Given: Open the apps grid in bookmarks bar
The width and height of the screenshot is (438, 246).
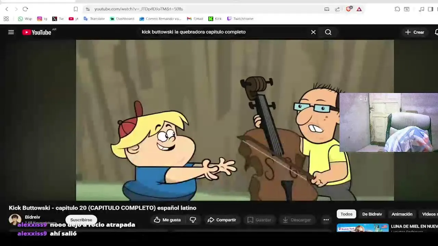Looking at the screenshot, I should point(6,19).
